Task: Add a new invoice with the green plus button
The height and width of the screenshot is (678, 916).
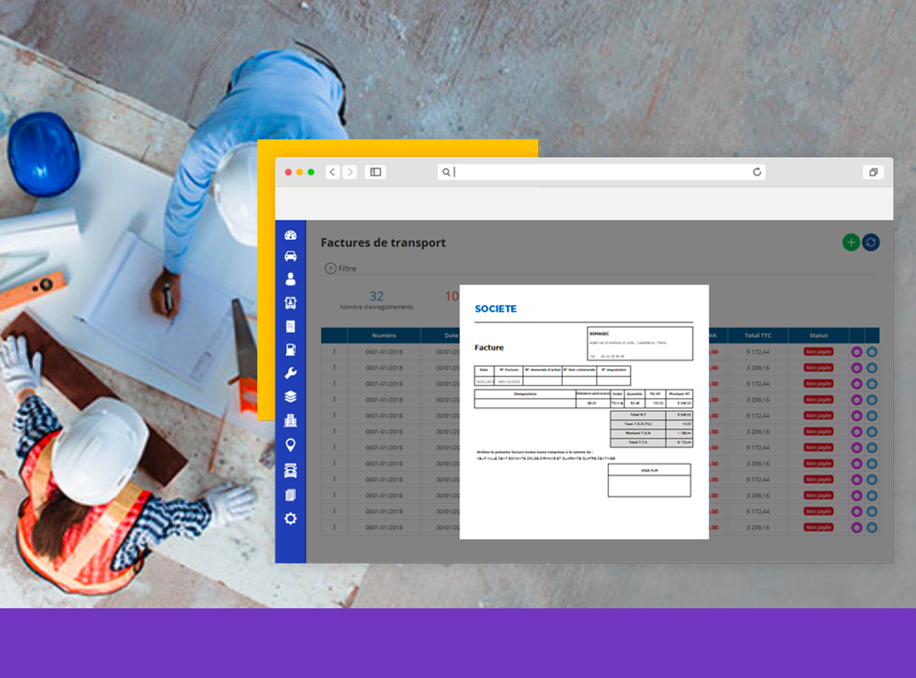Action: click(850, 242)
